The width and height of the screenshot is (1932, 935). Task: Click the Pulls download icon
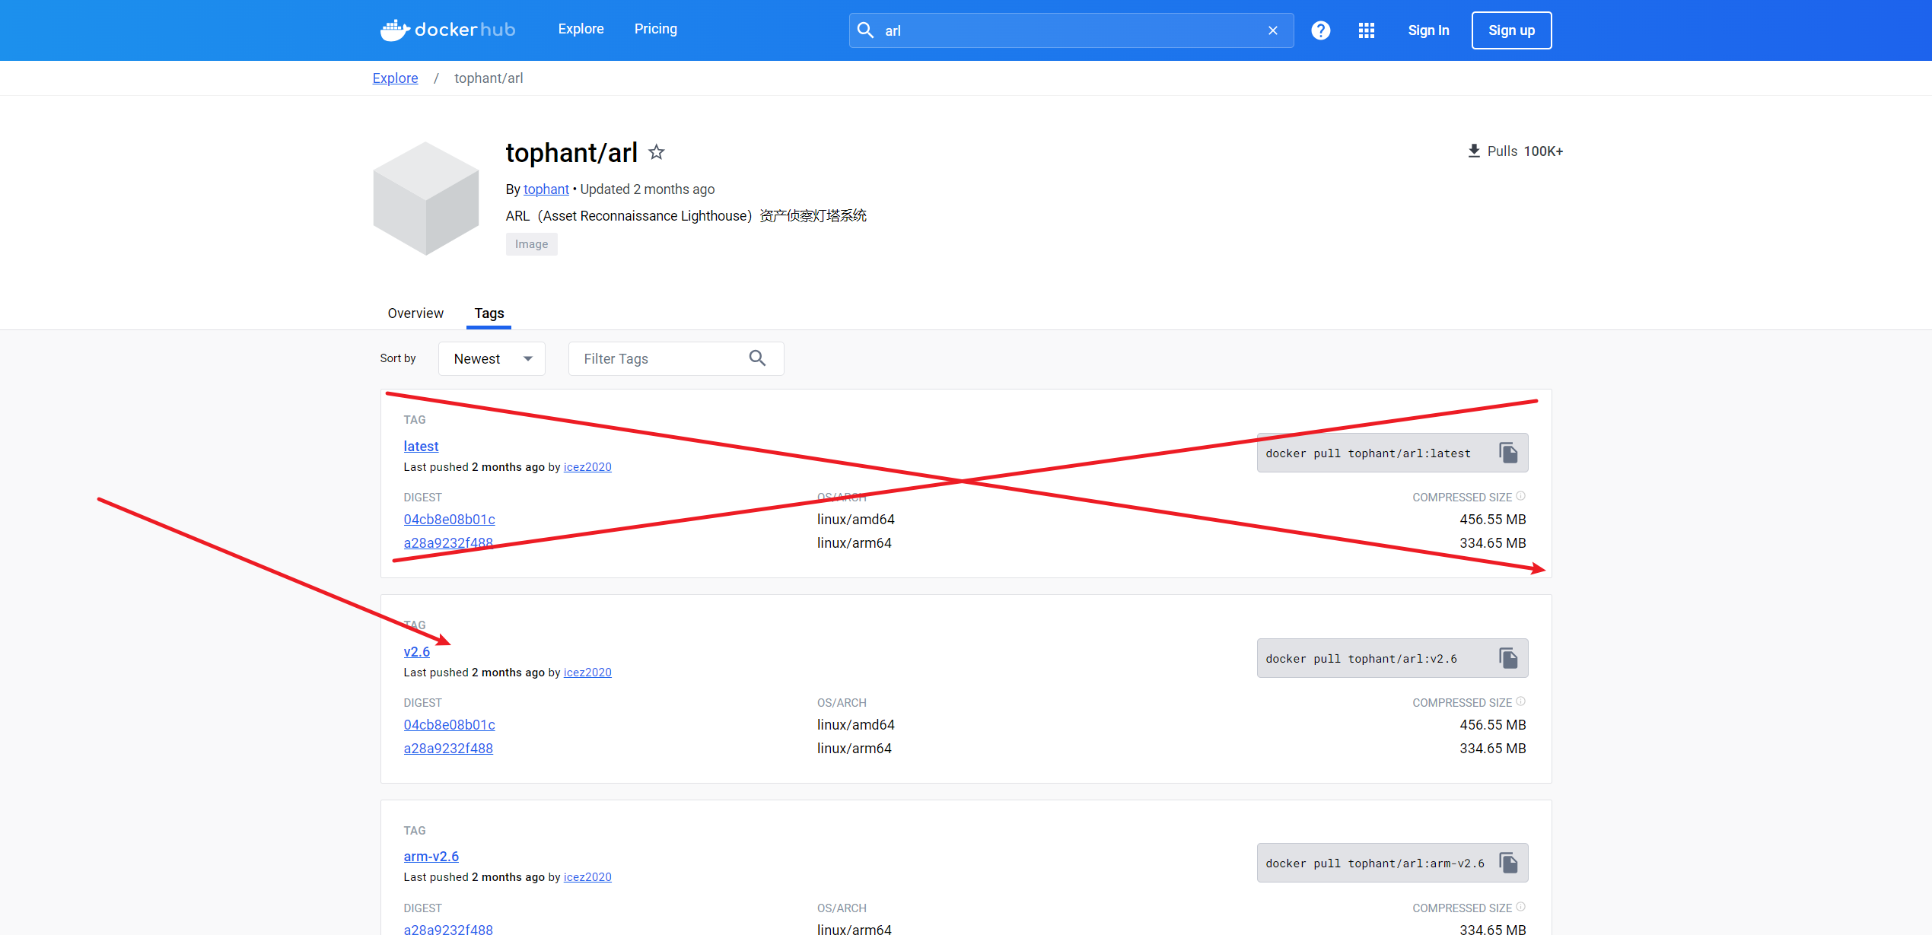[x=1474, y=151]
